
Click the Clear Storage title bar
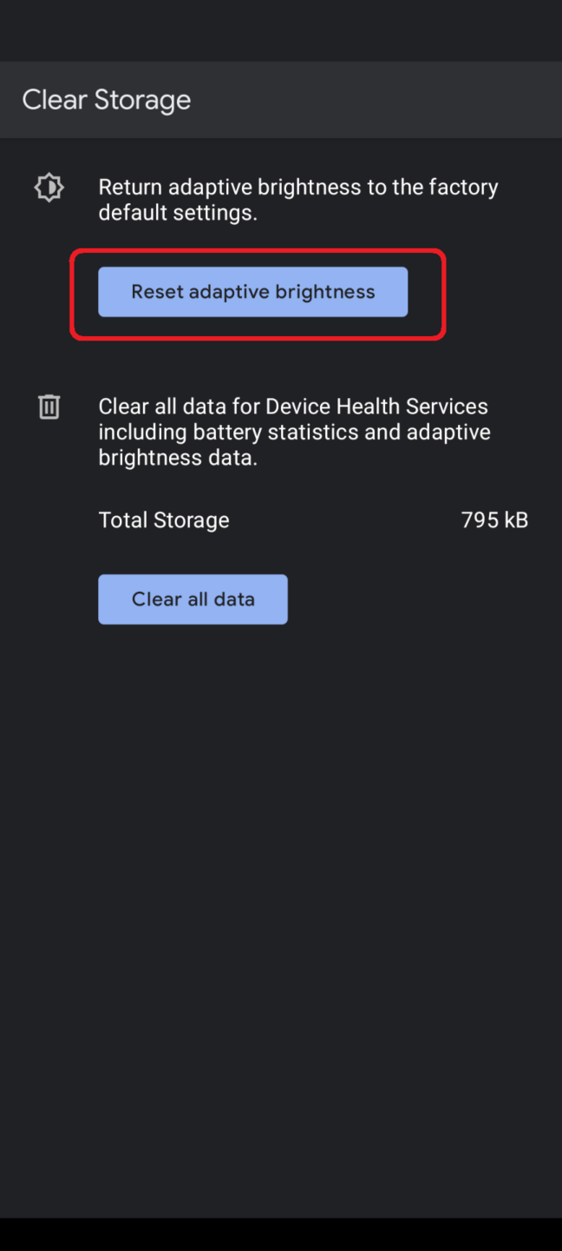click(281, 99)
